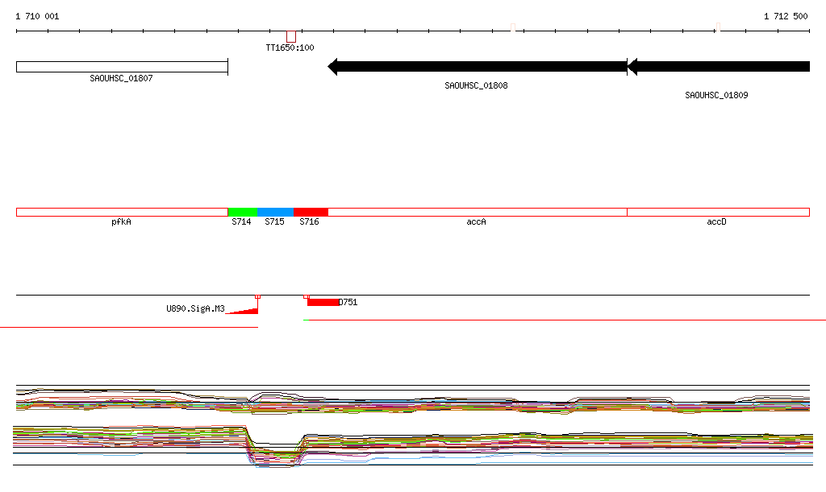Screen dimensions: 826x492
Task: Select the D751 red bar
Action: tap(323, 303)
